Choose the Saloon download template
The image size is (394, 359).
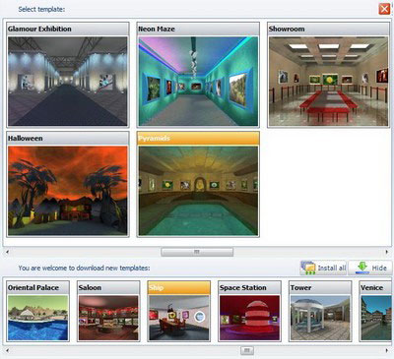pyautogui.click(x=108, y=311)
